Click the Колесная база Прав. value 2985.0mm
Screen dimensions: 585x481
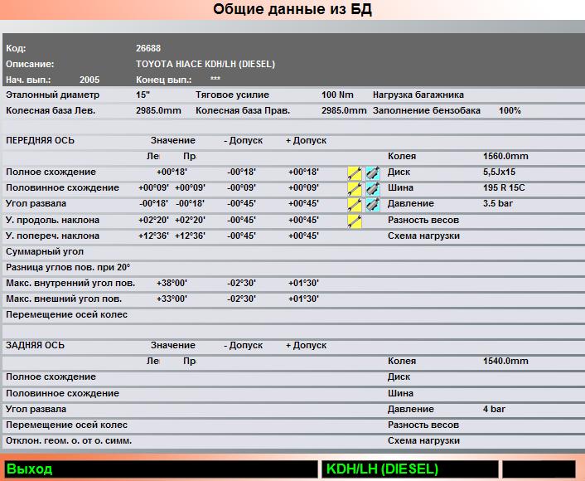point(344,110)
